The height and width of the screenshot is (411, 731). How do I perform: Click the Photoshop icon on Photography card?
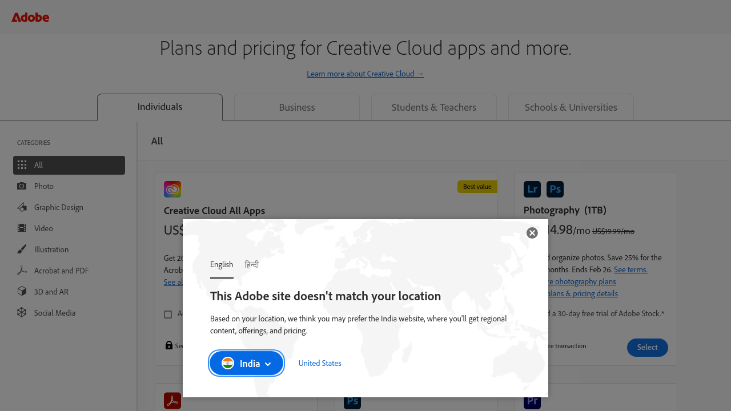[x=555, y=189]
